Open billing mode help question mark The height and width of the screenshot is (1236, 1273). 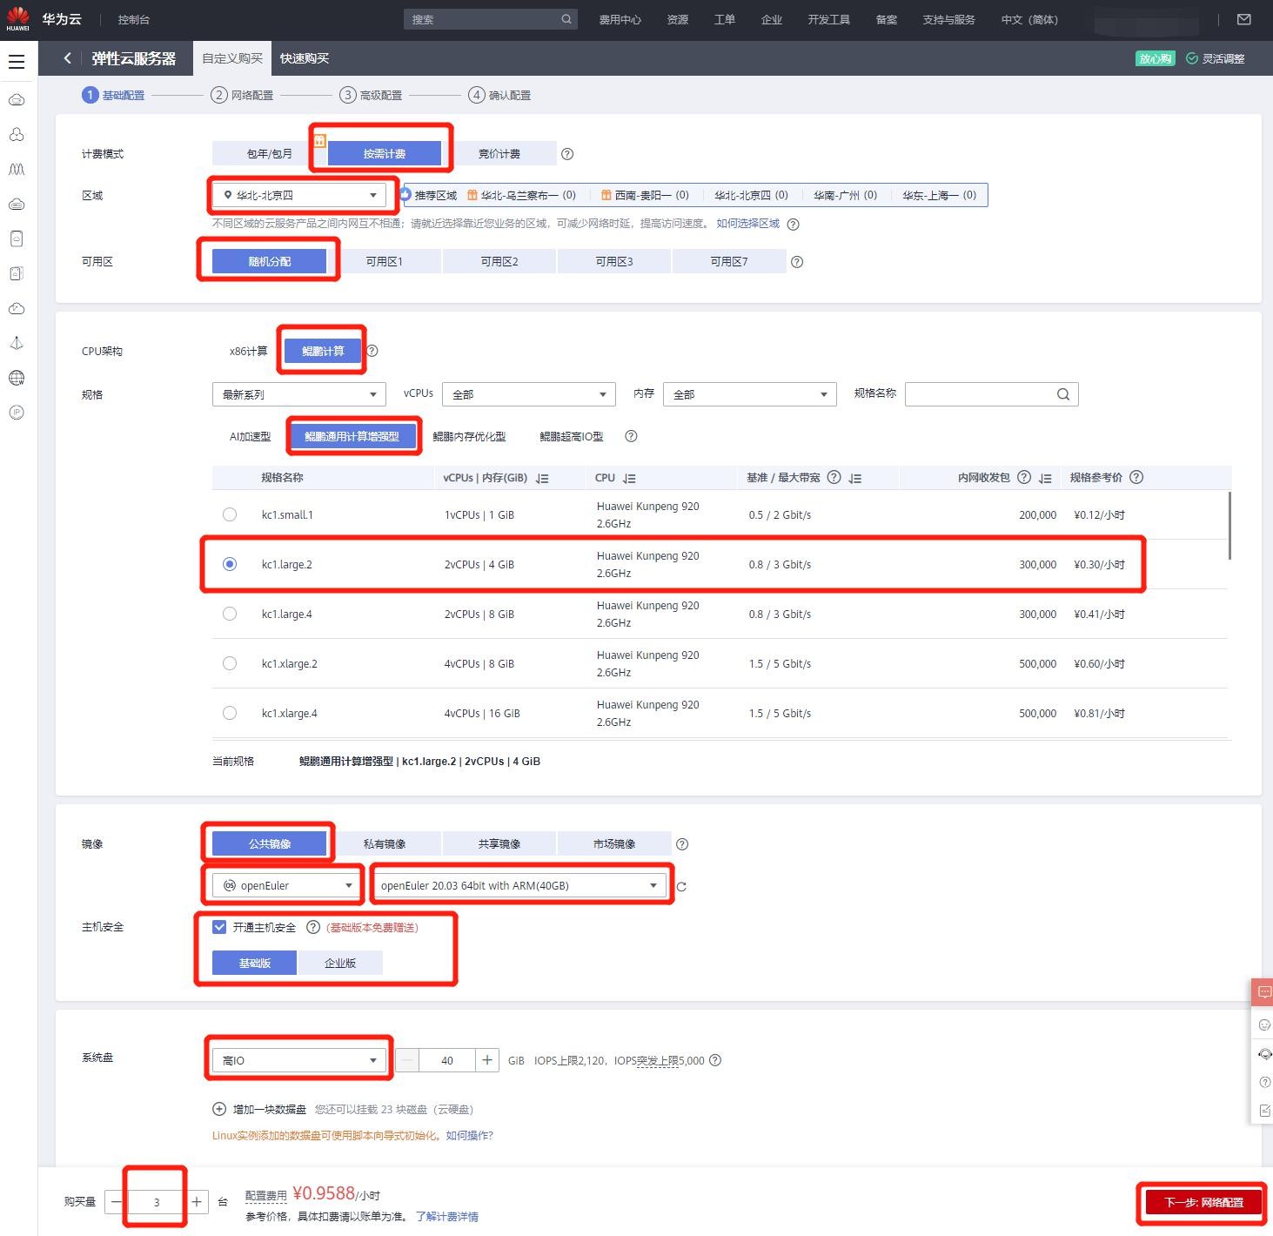tap(567, 154)
